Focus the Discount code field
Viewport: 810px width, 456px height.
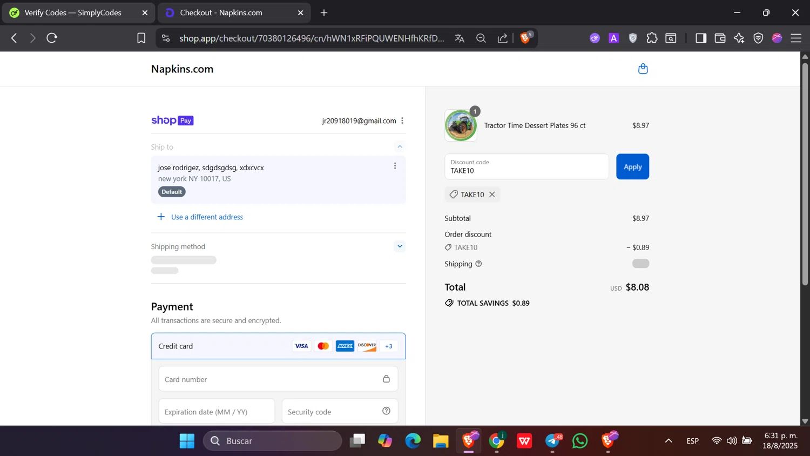point(526,166)
